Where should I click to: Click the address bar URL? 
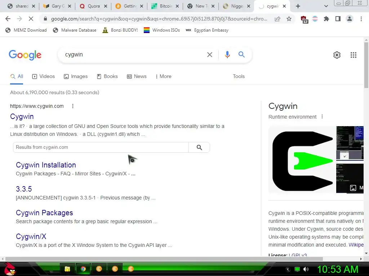pos(159,19)
